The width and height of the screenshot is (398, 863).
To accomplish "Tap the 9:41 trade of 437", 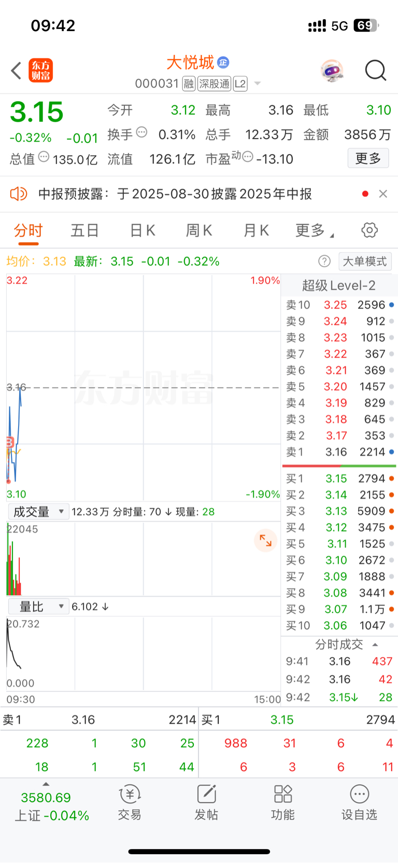I will coord(340,661).
